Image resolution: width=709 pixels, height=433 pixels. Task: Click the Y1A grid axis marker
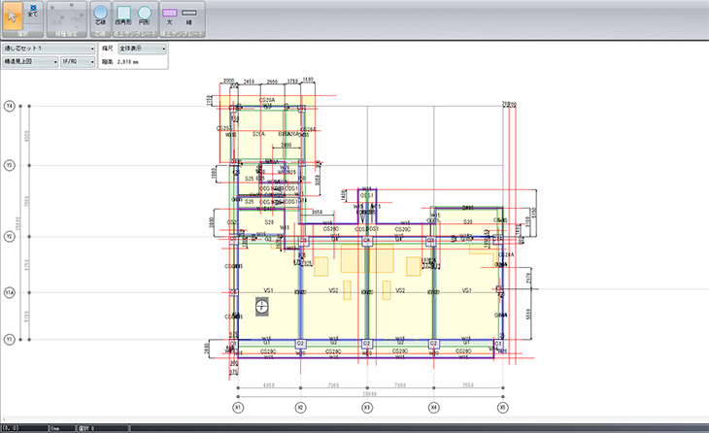click(10, 291)
